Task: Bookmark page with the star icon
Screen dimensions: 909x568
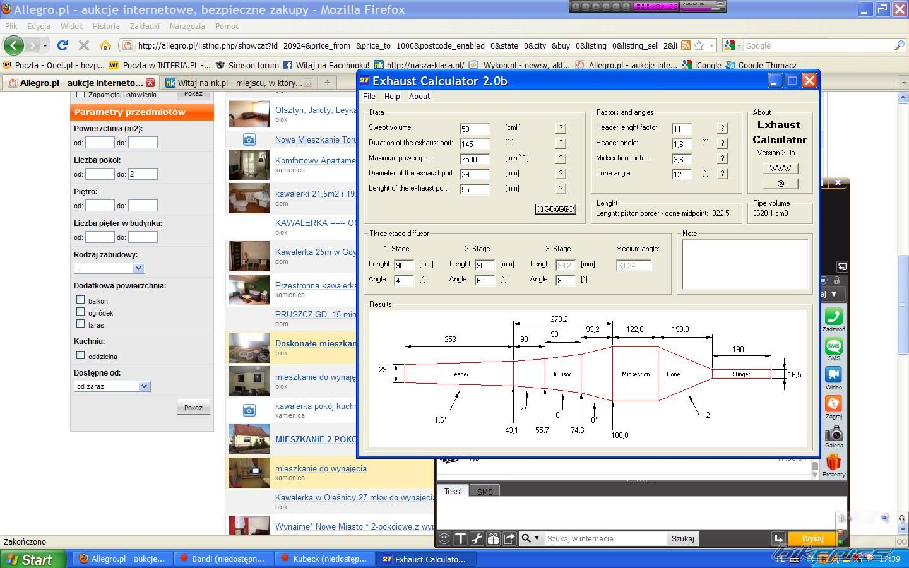Action: click(699, 45)
